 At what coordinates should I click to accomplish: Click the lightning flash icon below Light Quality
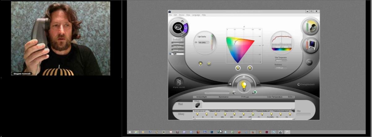(209, 64)
